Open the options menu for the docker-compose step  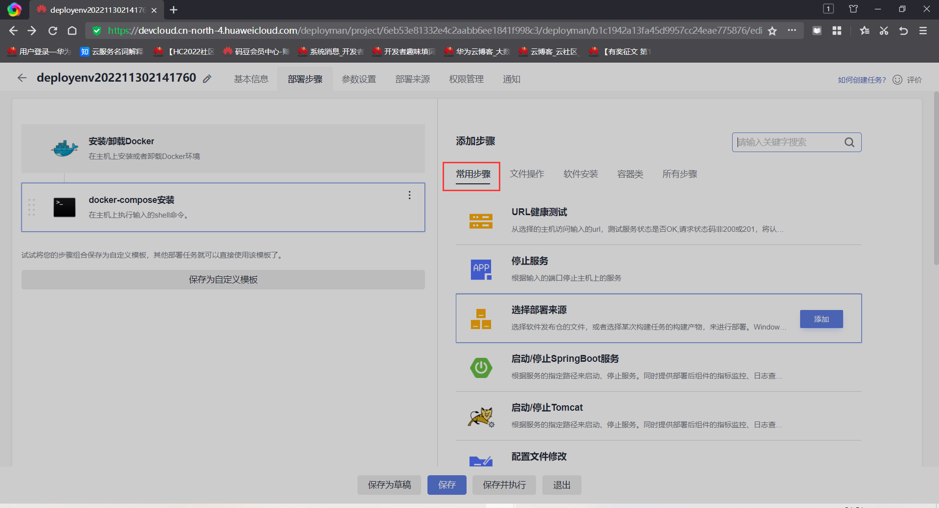(x=409, y=195)
